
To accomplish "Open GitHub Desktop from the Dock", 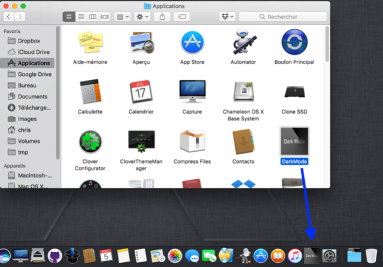I will pos(54,256).
